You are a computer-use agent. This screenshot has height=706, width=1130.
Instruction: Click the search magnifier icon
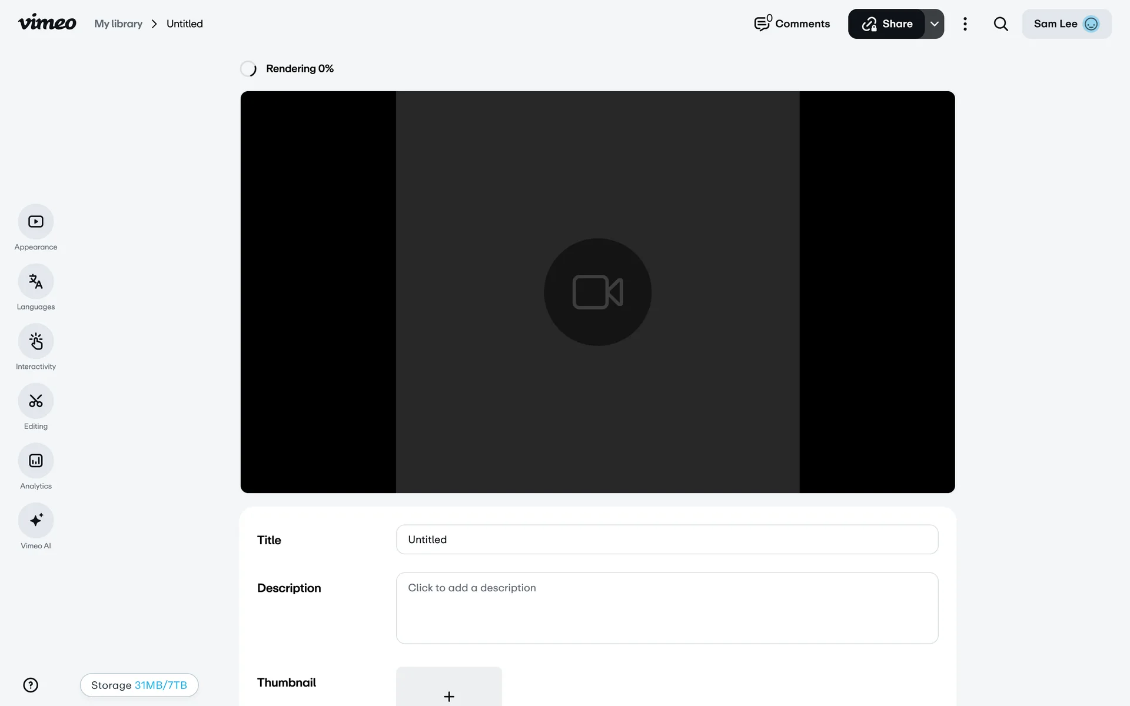tap(1001, 24)
